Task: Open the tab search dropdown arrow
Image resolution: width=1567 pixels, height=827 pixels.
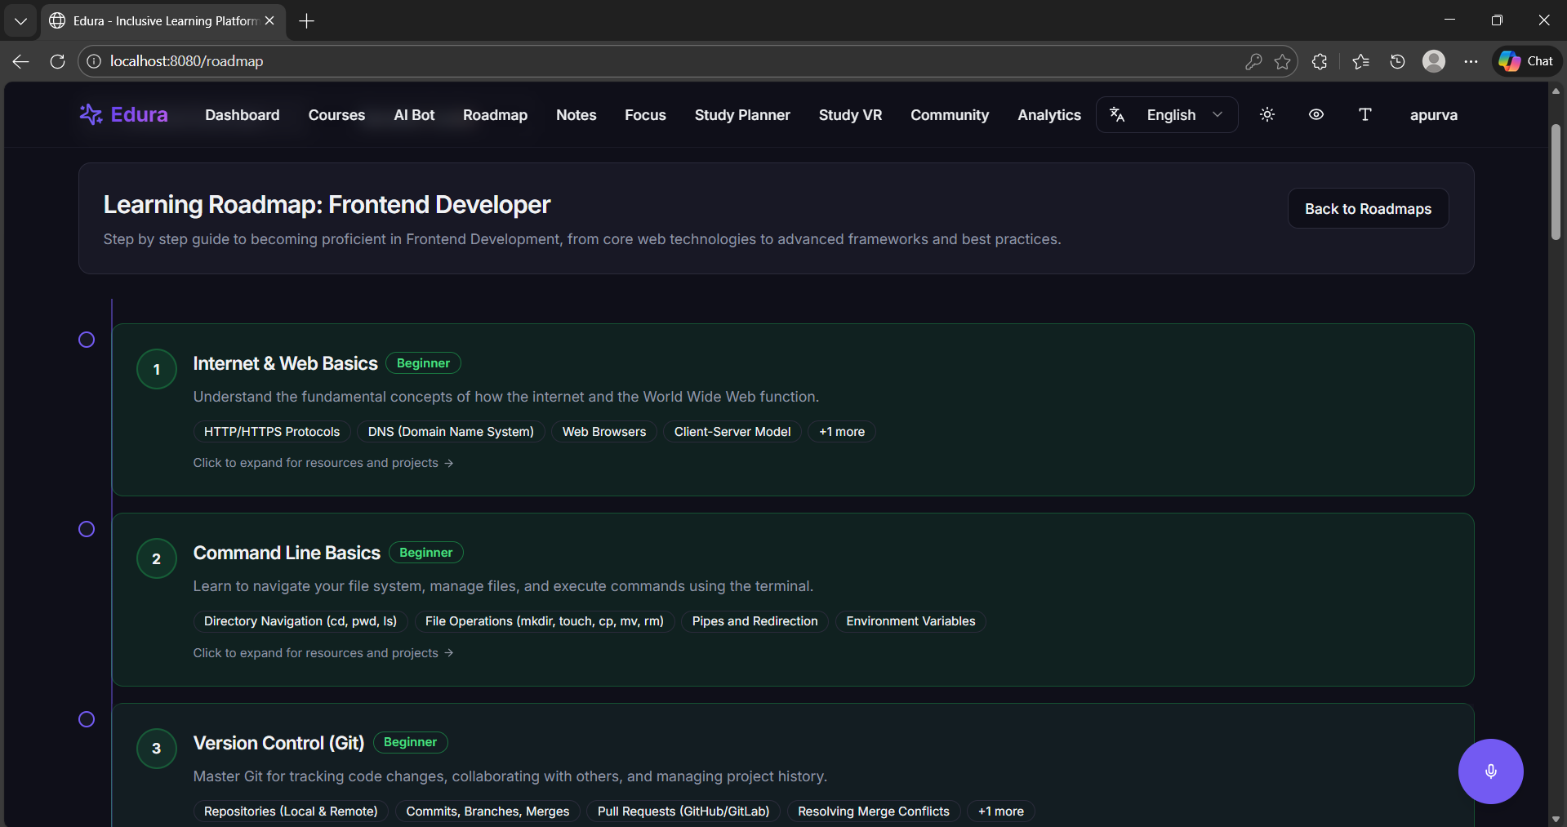Action: click(20, 21)
